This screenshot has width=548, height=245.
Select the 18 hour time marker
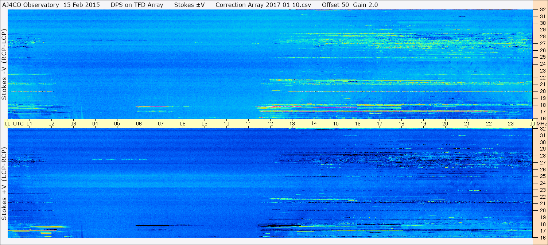(401, 124)
